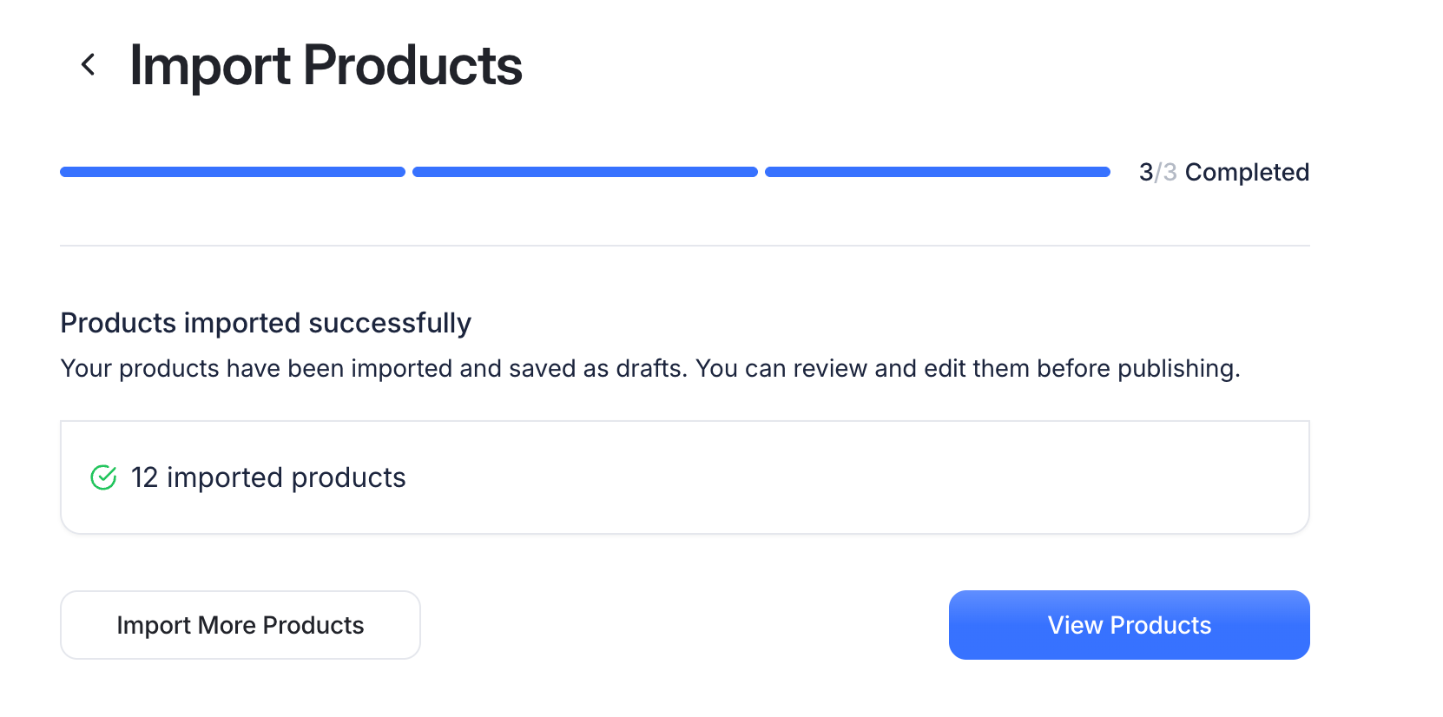Click the horizontal divider below progress bar
This screenshot has width=1443, height=717.
pyautogui.click(x=684, y=246)
